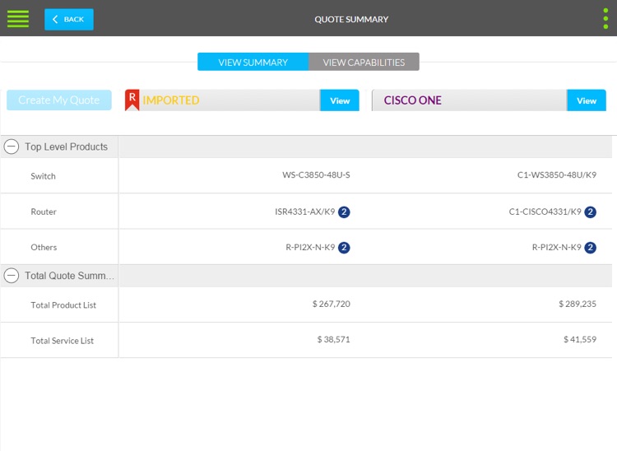Click the Total Quote Summ... heading text
Viewport: 617px width, 451px height.
(70, 276)
